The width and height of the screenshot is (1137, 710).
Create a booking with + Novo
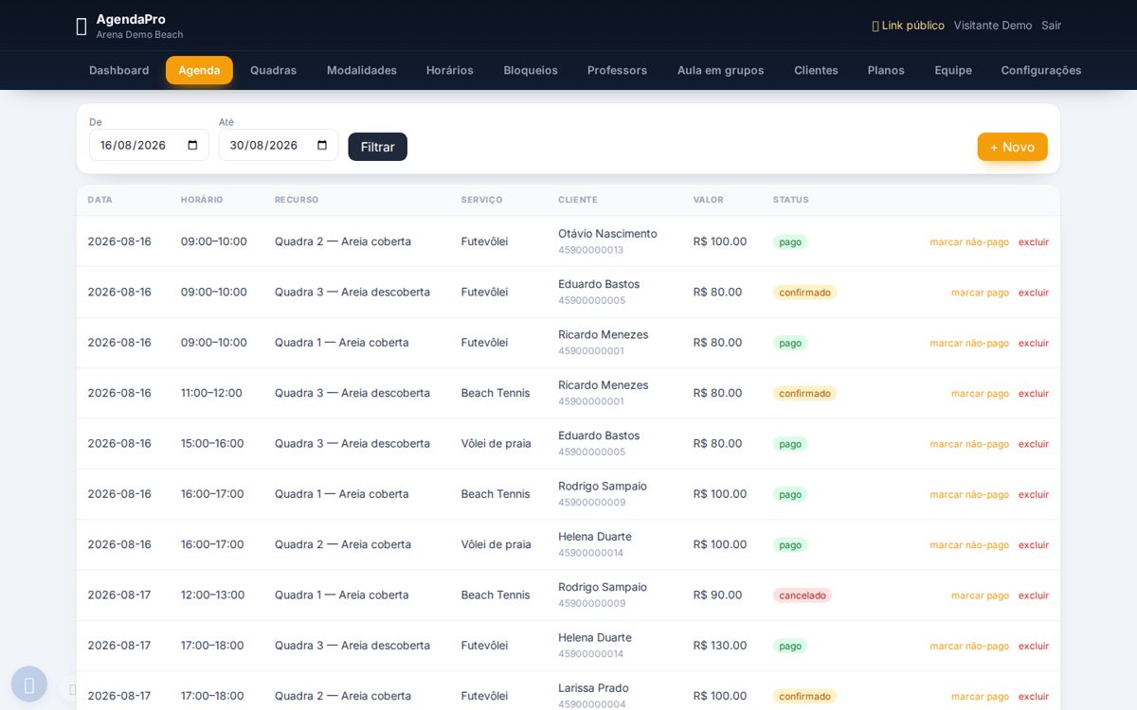click(1012, 147)
